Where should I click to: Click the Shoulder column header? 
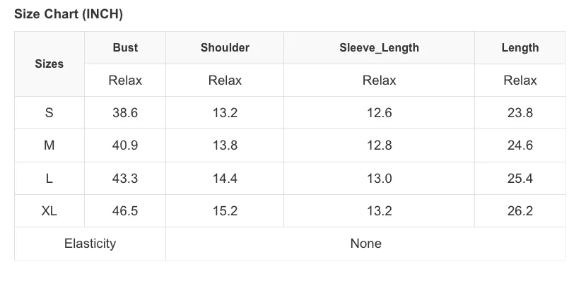[x=225, y=48]
